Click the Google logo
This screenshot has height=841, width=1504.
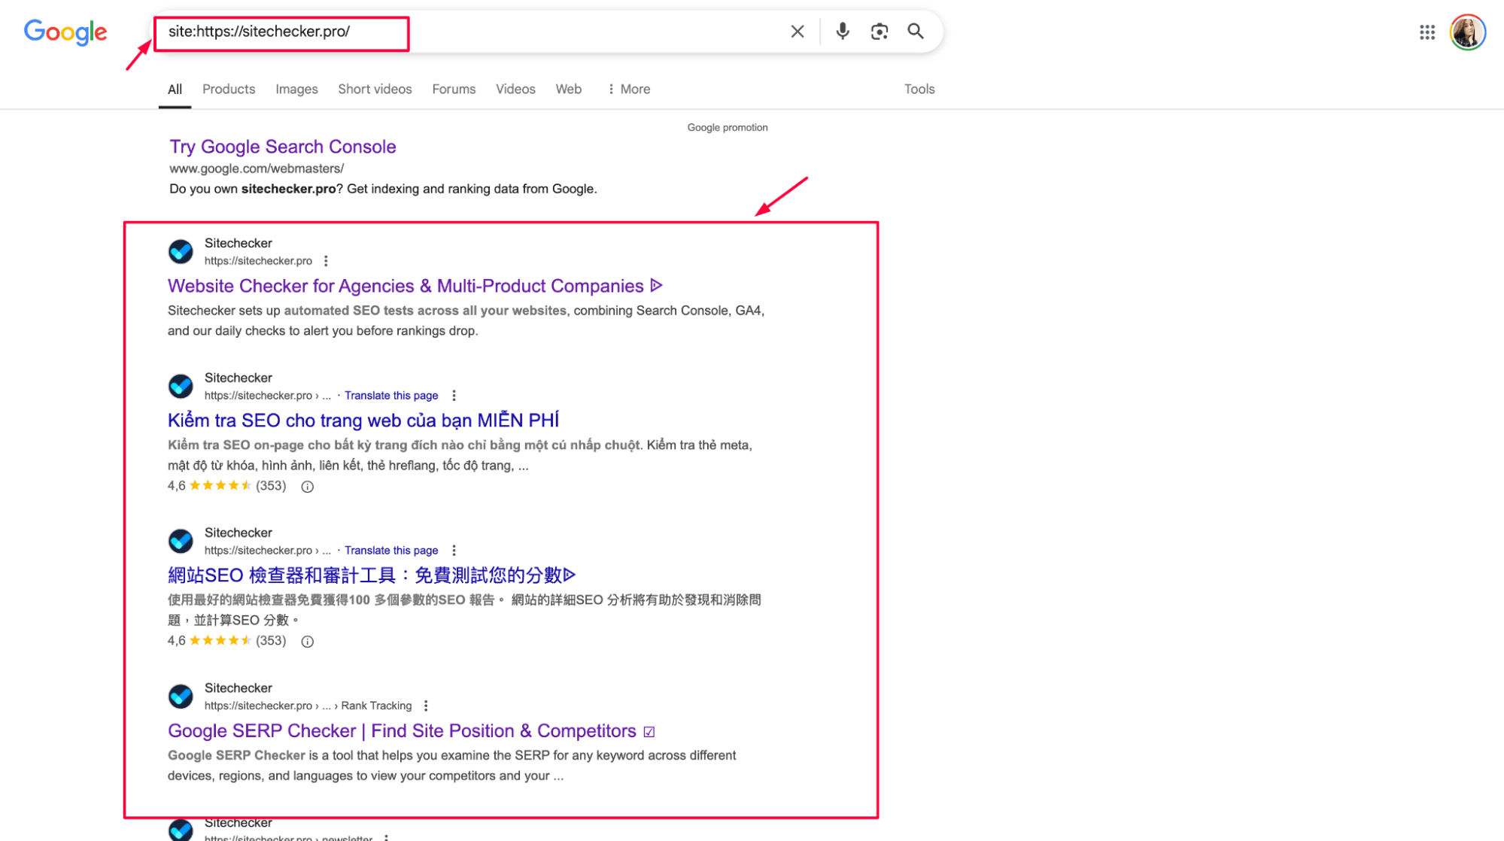click(x=65, y=32)
